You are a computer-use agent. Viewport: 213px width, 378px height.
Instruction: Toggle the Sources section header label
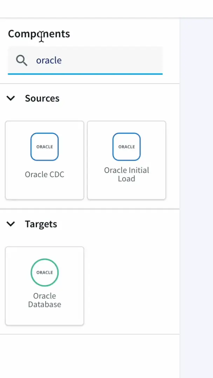42,98
